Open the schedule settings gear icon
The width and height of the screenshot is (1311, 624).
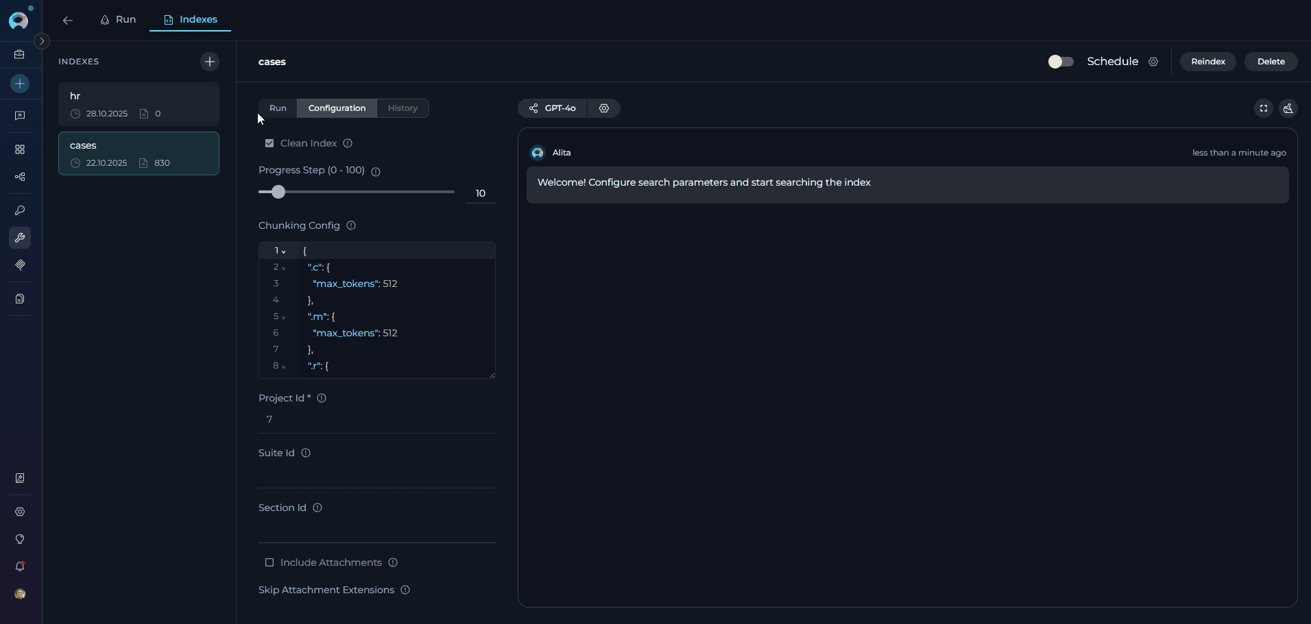click(1153, 62)
